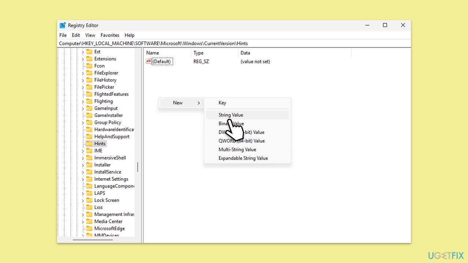Expand the FileHistory key

coord(83,80)
